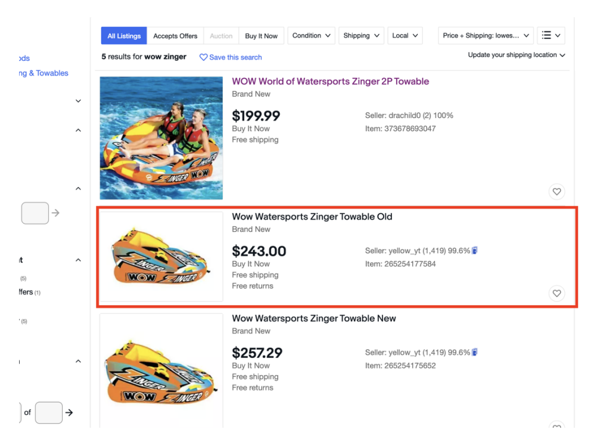This screenshot has height=448, width=591.
Task: Open the WOW World of Watersports Zinger 2P title
Action: (330, 82)
